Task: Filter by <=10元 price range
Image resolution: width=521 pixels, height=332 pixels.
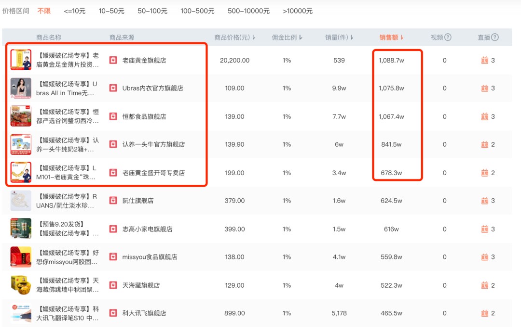Action: 75,11
